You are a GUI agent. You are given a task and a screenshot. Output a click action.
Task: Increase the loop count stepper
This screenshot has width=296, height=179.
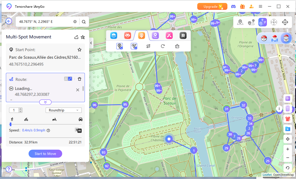21,109
